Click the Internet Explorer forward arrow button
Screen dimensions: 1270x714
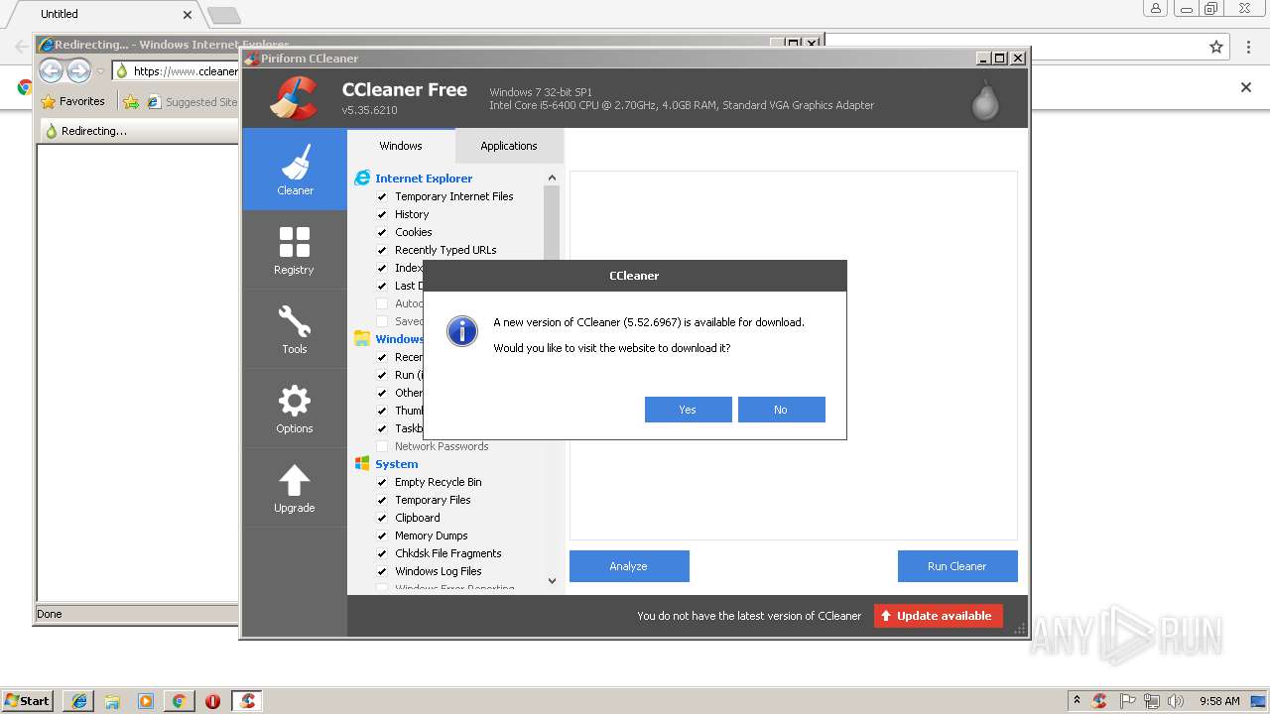click(x=79, y=70)
